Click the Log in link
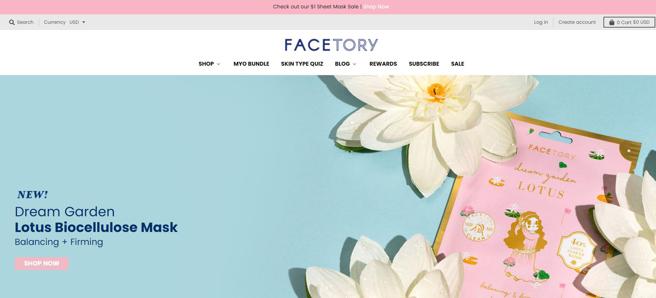656x298 pixels. point(541,22)
